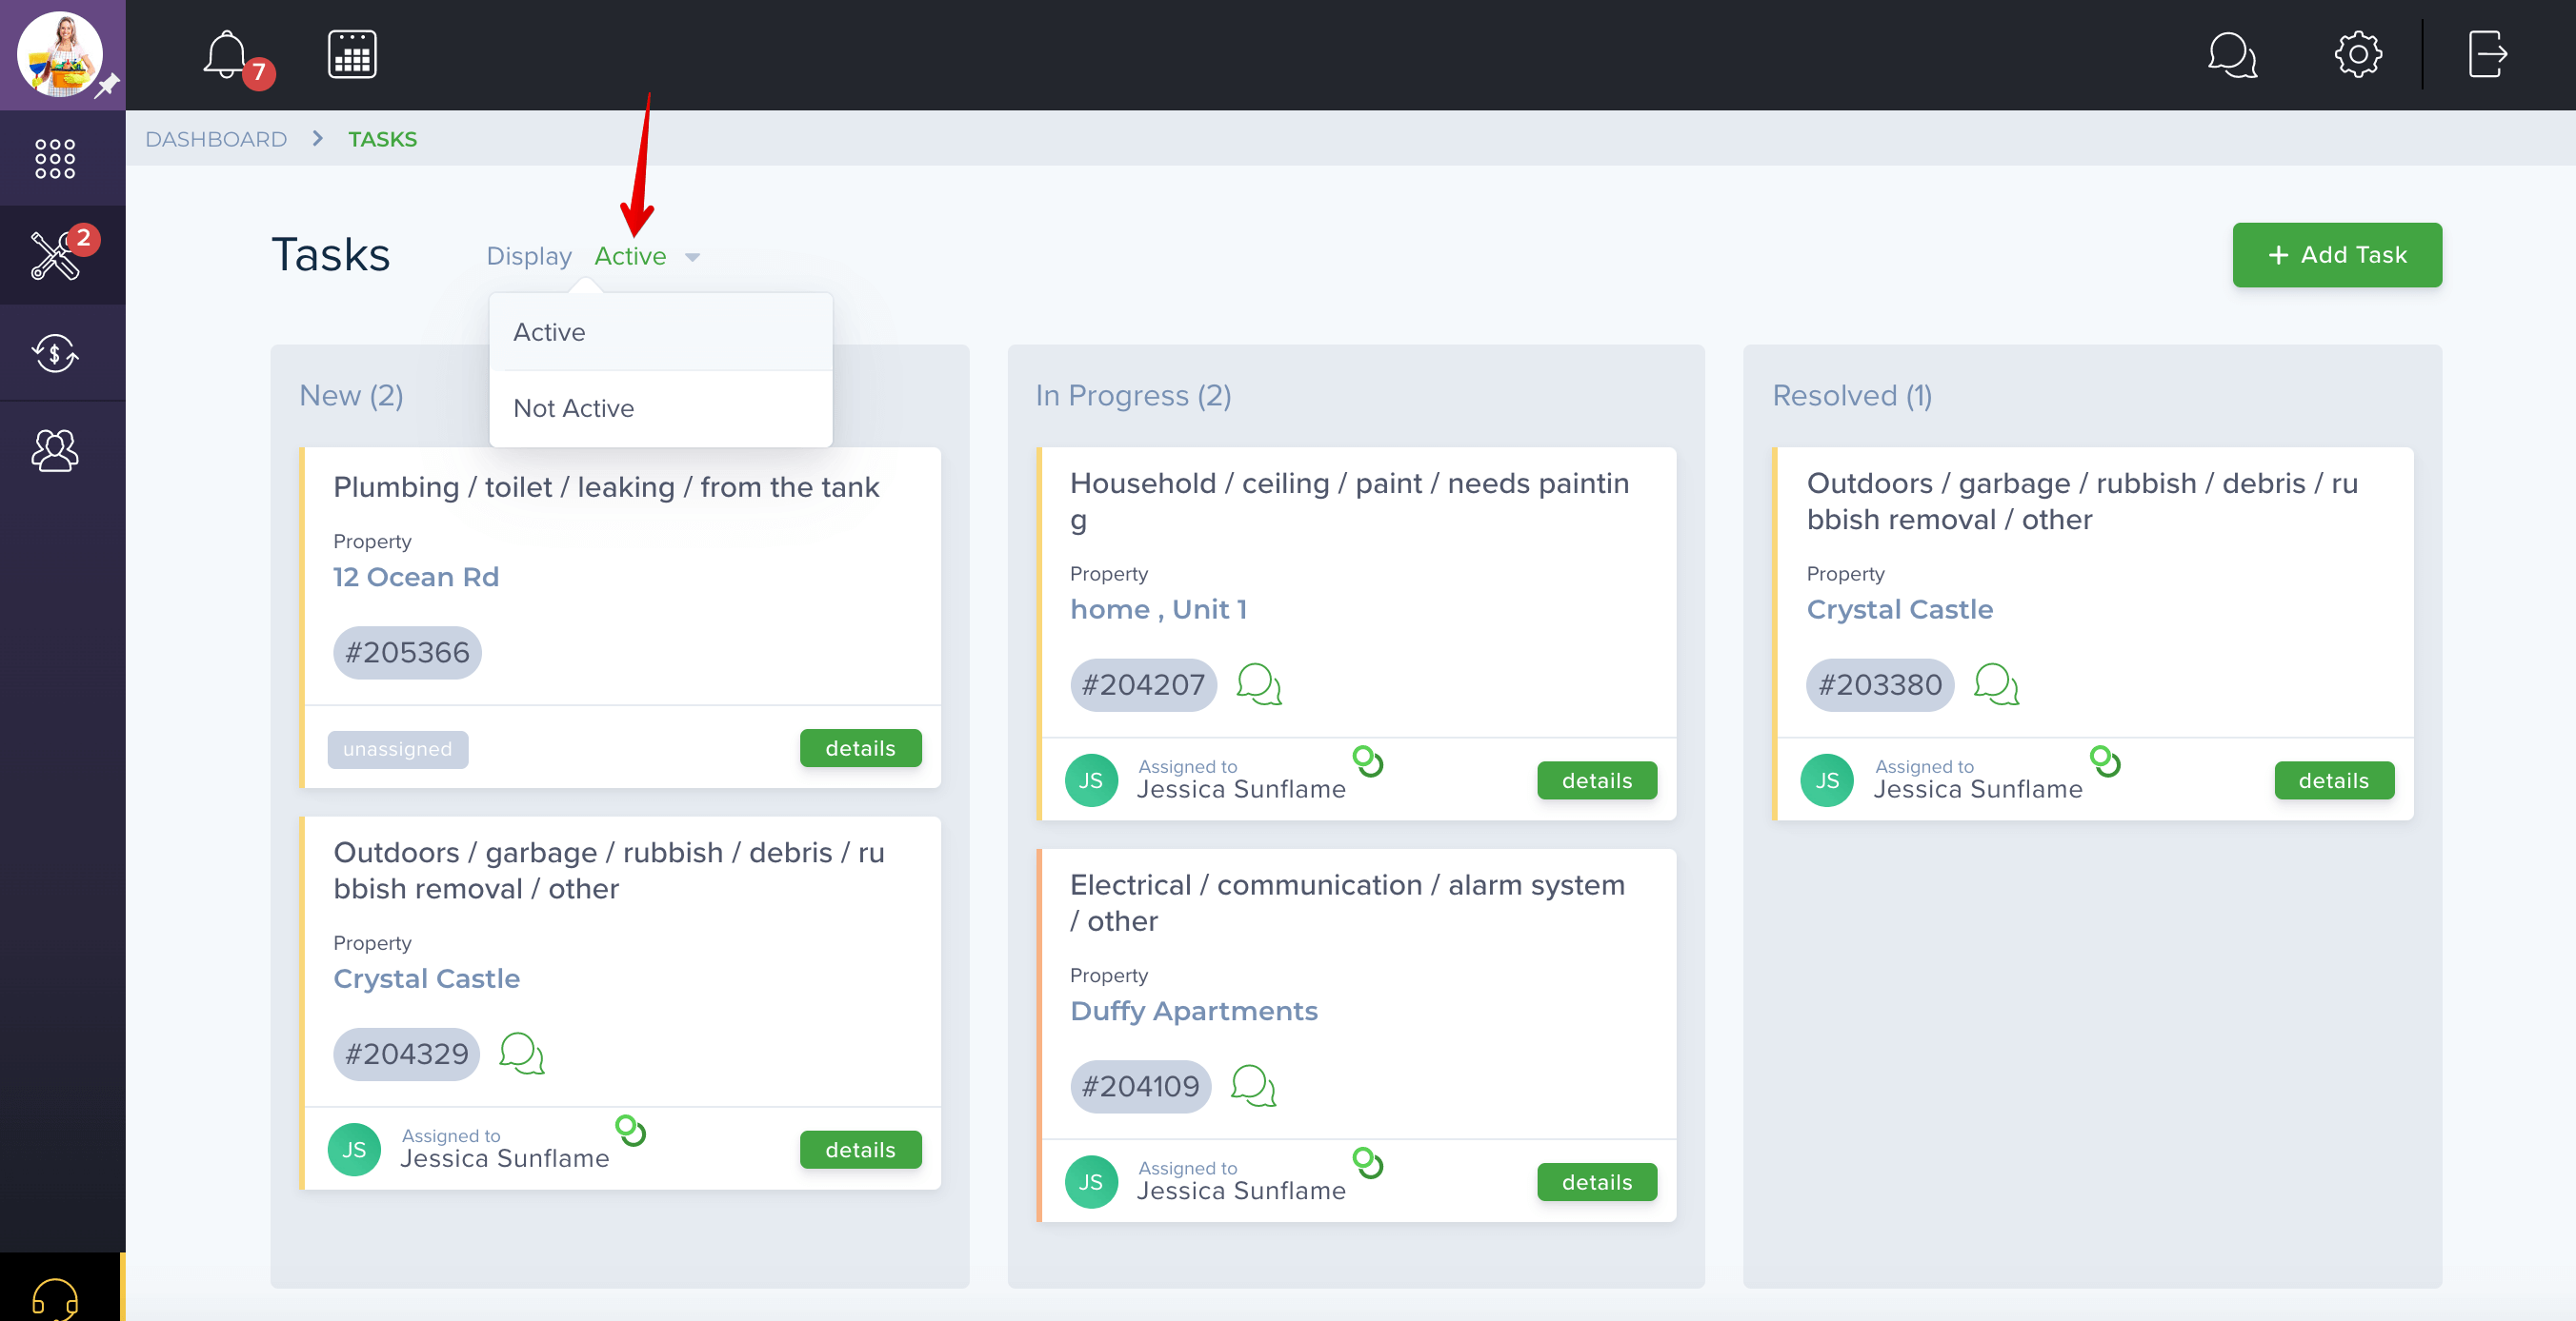The image size is (2576, 1321).
Task: Open comments on task #204207
Action: pyautogui.click(x=1258, y=684)
